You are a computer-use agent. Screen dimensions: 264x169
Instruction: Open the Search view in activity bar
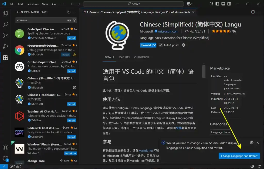(x=5, y=24)
